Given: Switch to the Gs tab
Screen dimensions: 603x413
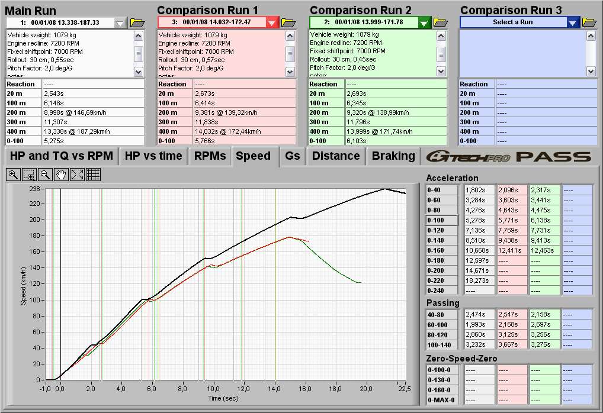Looking at the screenshot, I should [x=292, y=156].
